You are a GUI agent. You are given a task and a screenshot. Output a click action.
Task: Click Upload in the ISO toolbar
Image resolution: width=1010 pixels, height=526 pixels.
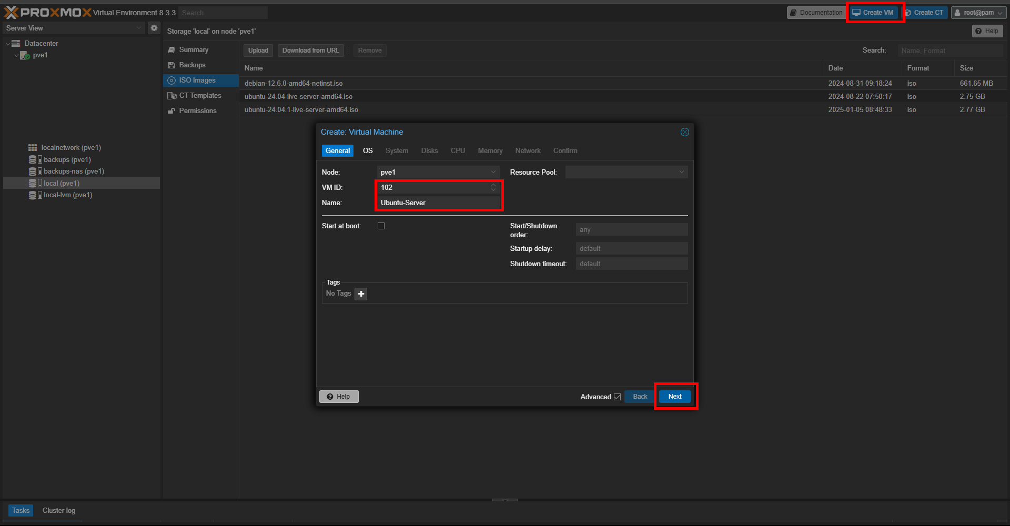click(x=258, y=50)
